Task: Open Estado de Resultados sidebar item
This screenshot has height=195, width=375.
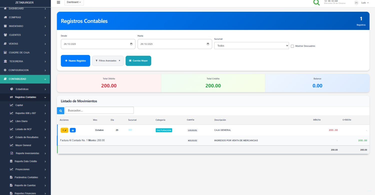Action: pos(27,137)
